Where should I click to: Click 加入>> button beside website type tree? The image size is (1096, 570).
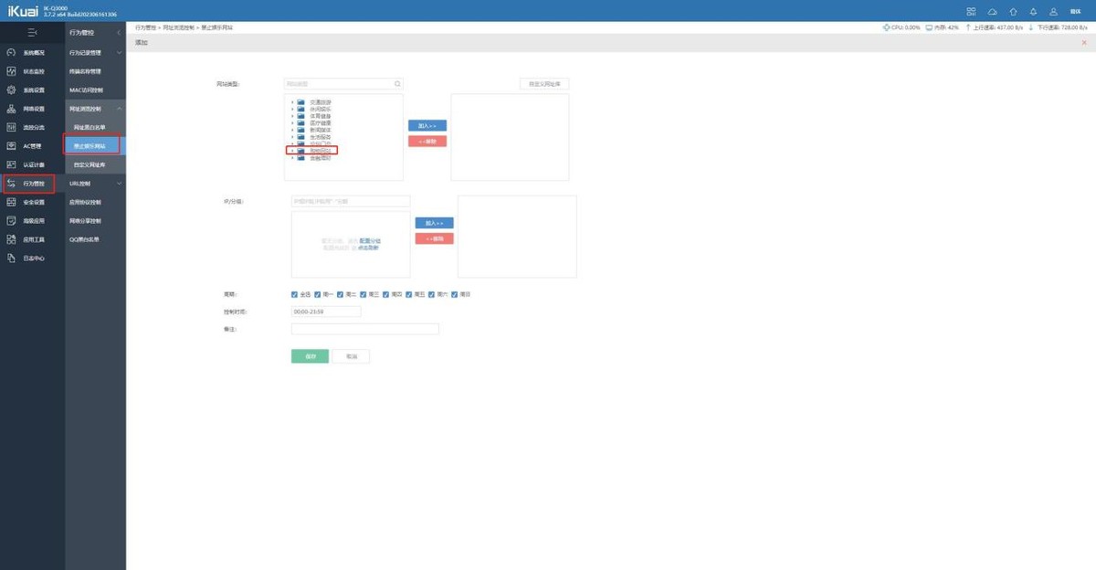click(x=427, y=125)
